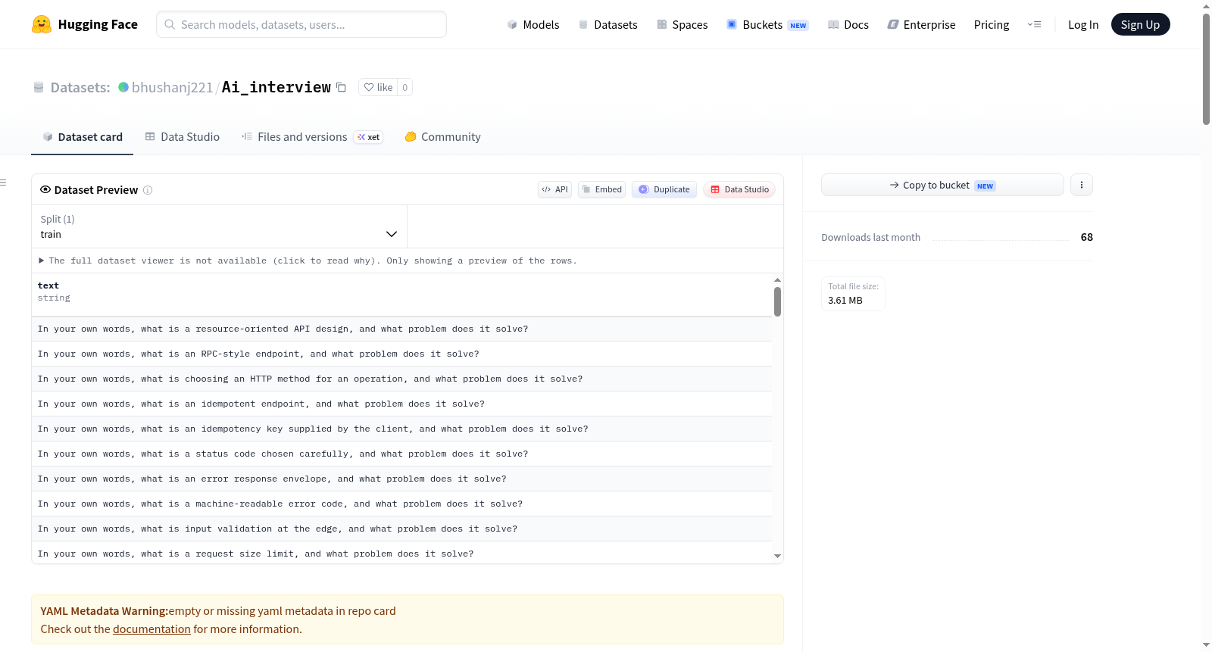Screen dimensions: 1212x652
Task: Expand the full dataset viewer unavailable notice
Action: pos(308,260)
